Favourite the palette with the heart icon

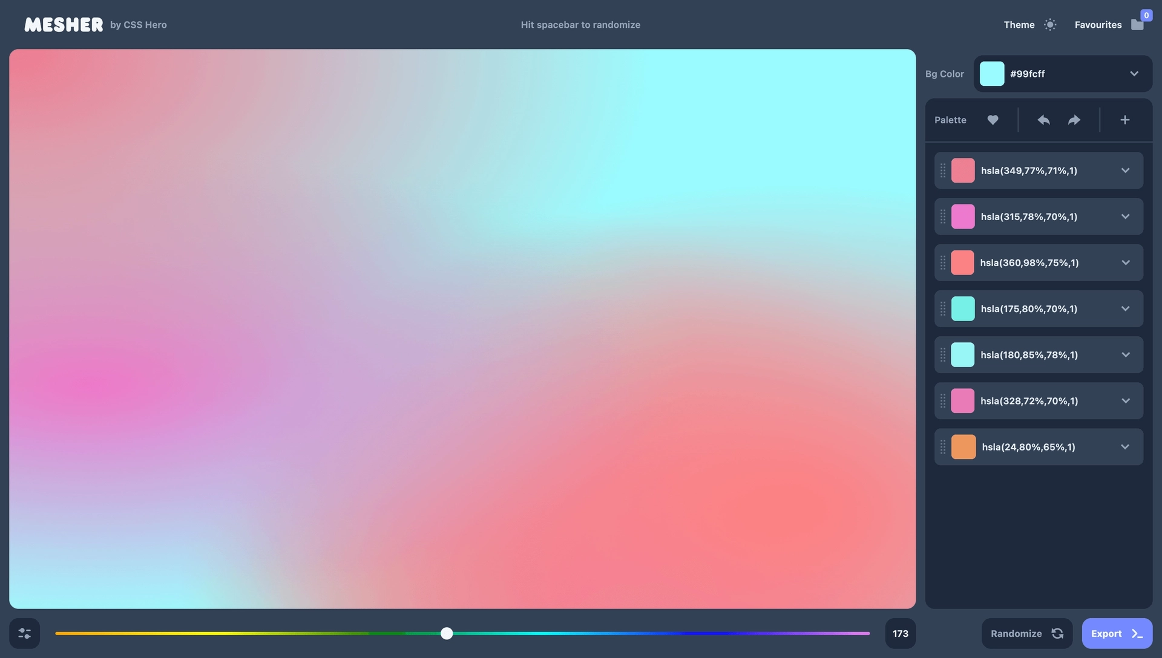(993, 120)
